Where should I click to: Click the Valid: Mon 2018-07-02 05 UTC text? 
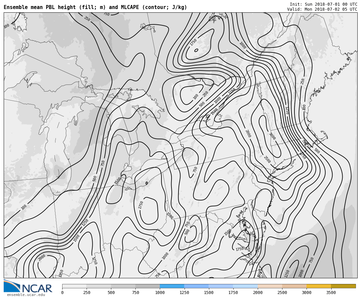pyautogui.click(x=322, y=9)
